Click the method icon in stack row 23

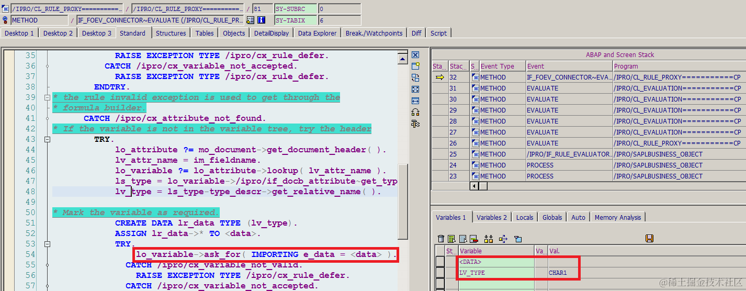[474, 176]
